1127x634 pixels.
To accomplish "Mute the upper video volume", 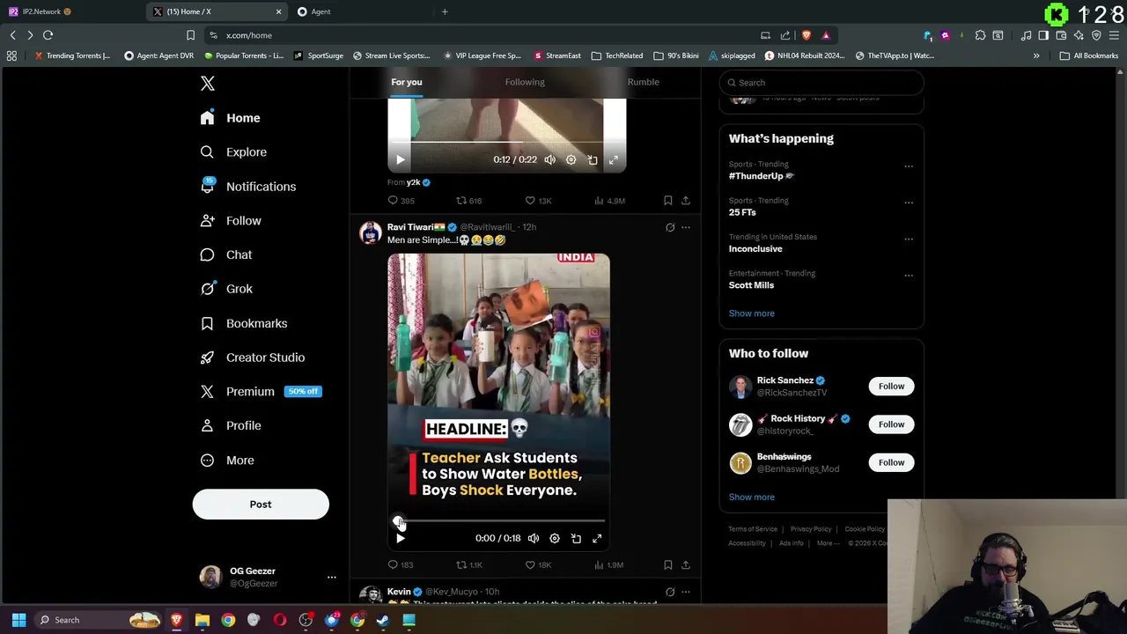I will pos(549,160).
